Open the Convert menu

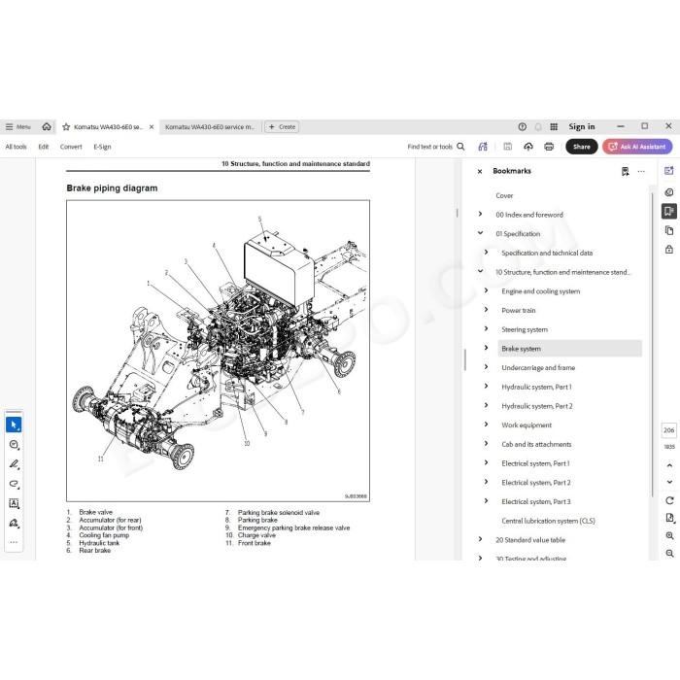point(71,147)
